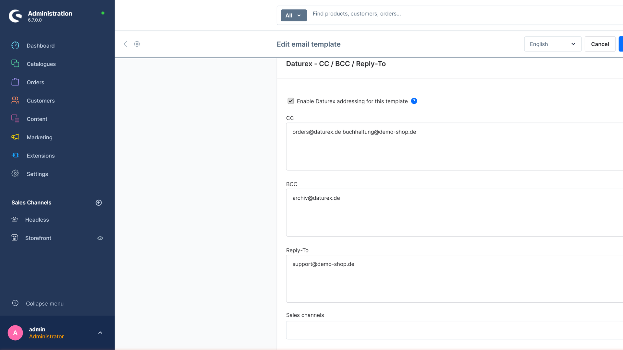Click the Catalogues icon

tap(15, 64)
